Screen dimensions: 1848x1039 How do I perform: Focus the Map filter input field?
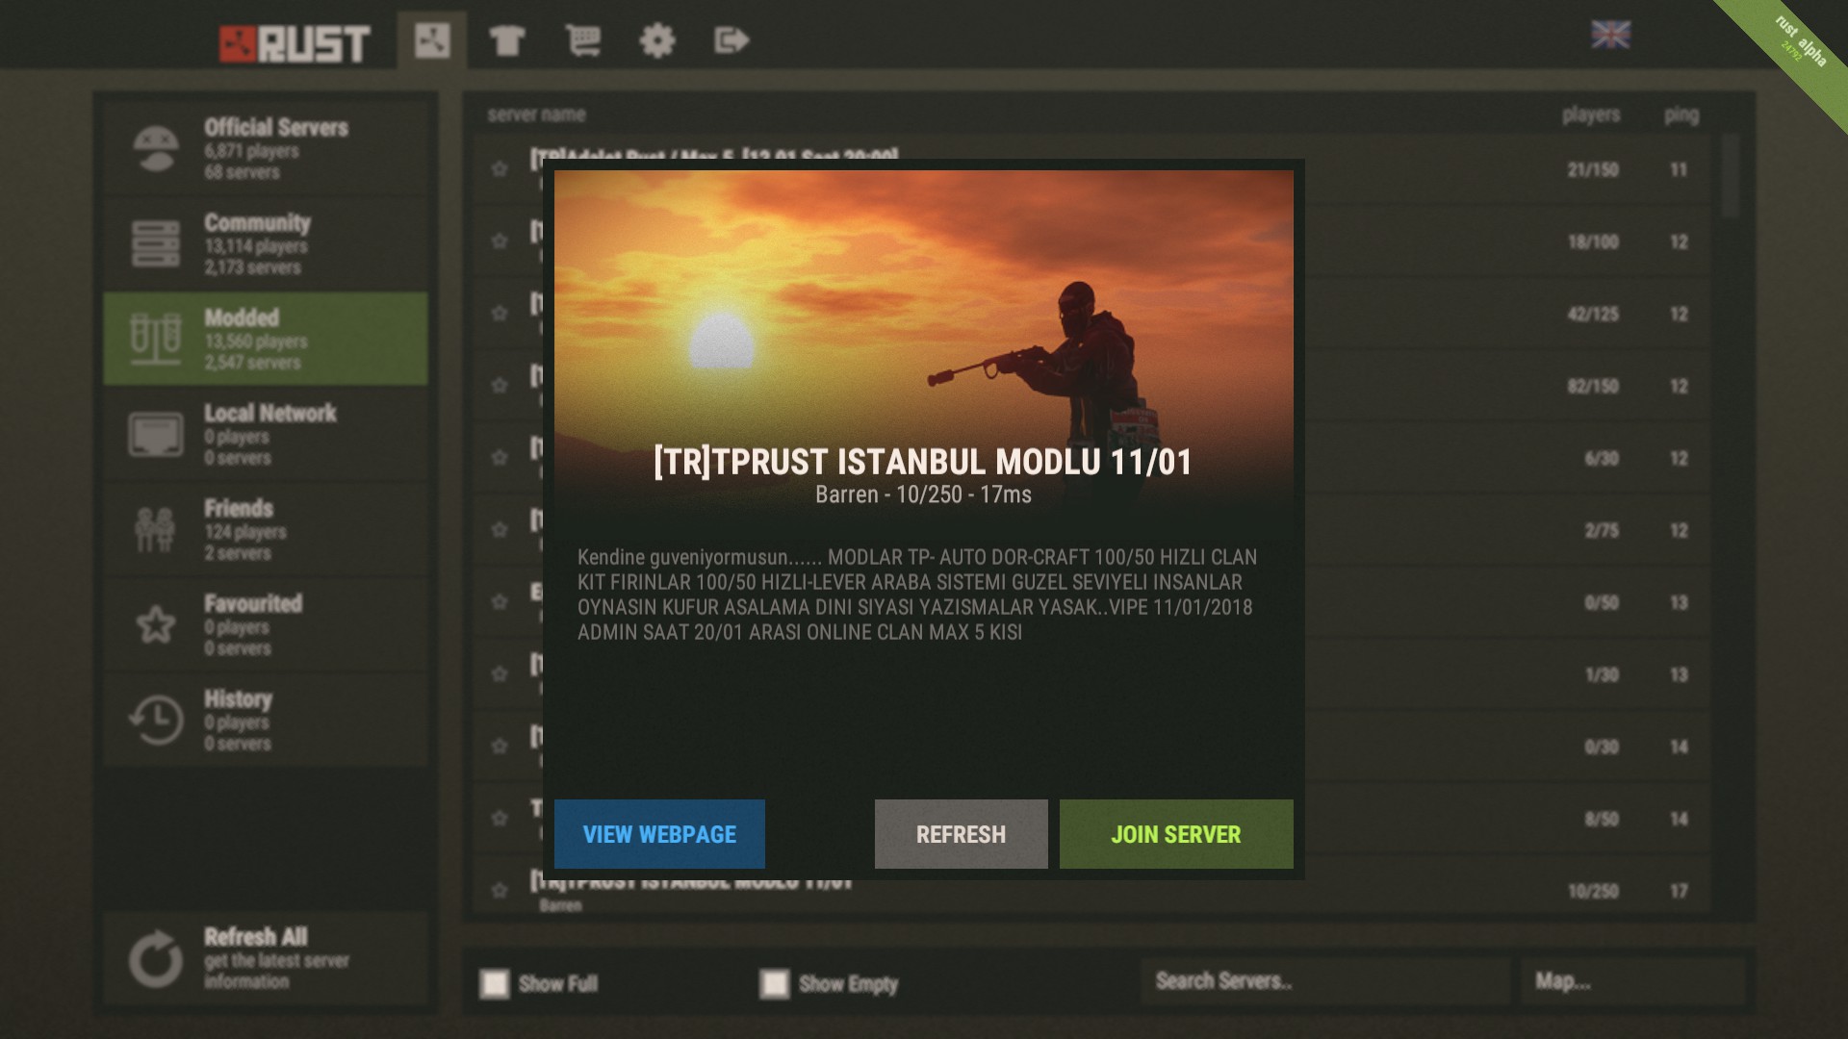click(x=1633, y=981)
